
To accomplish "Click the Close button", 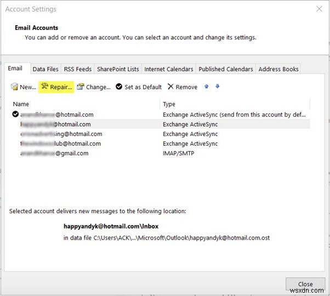I will [x=305, y=284].
